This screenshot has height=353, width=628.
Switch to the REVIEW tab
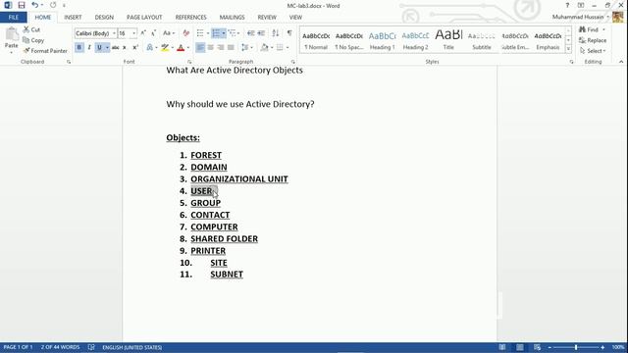pyautogui.click(x=267, y=18)
